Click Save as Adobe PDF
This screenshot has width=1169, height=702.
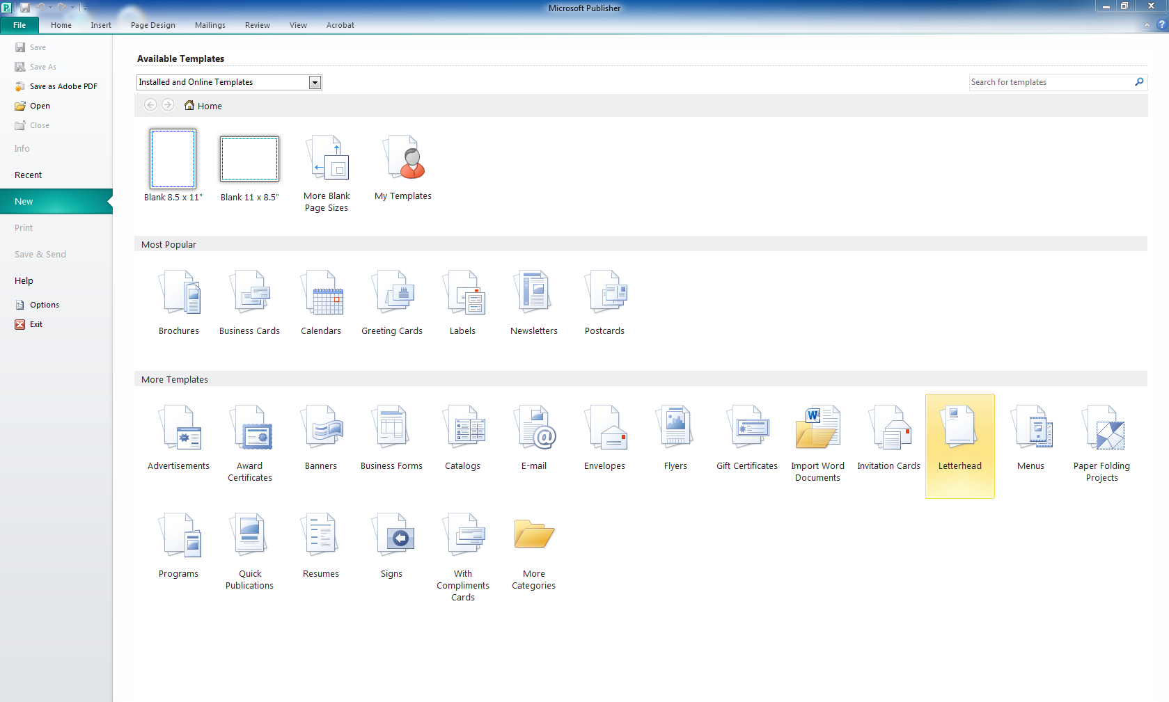(63, 86)
